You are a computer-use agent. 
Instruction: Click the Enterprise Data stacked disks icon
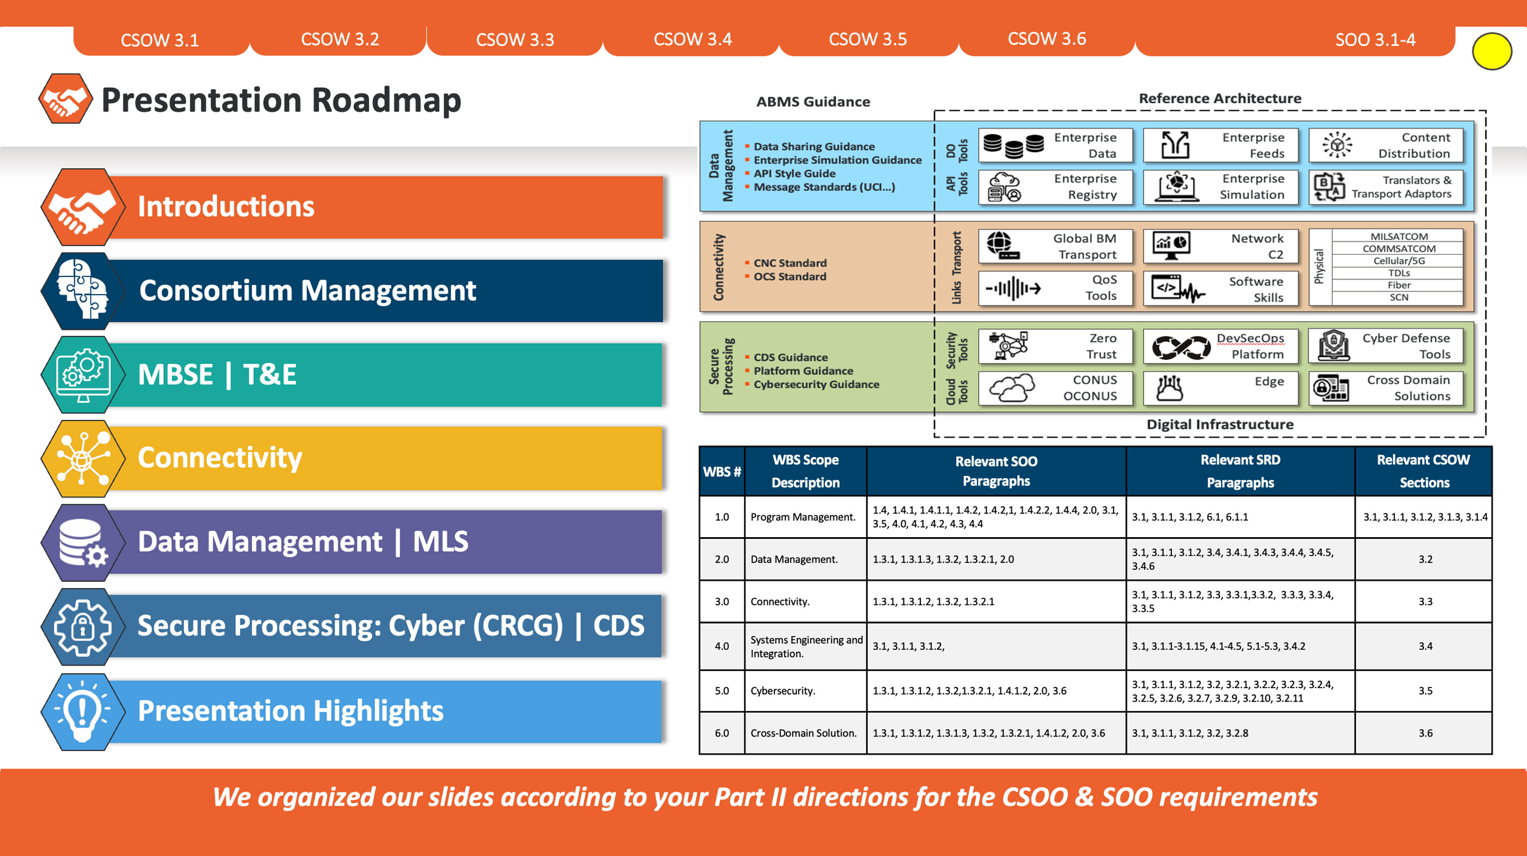tap(1013, 145)
